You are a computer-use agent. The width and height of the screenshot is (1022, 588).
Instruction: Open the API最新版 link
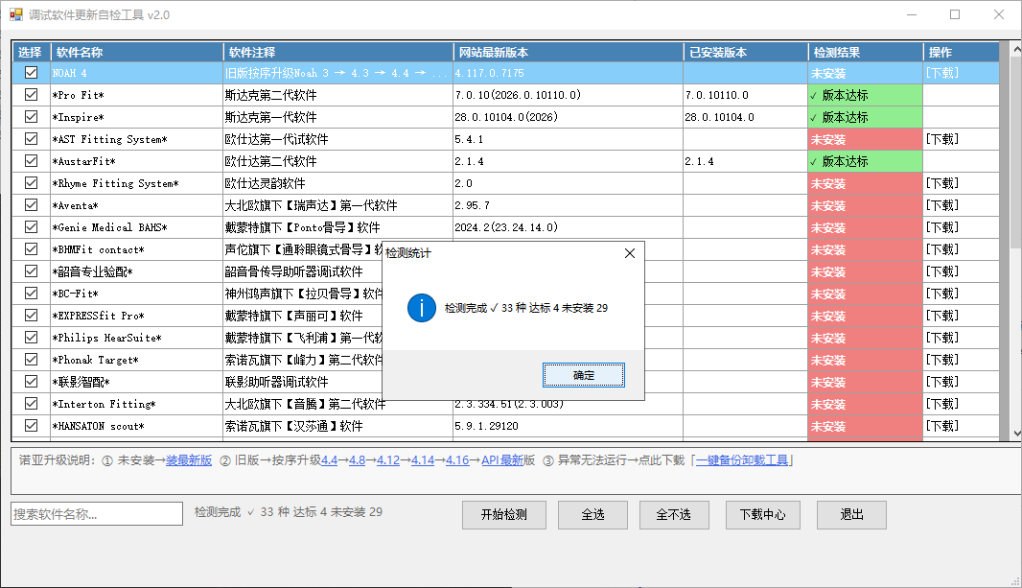tap(501, 460)
